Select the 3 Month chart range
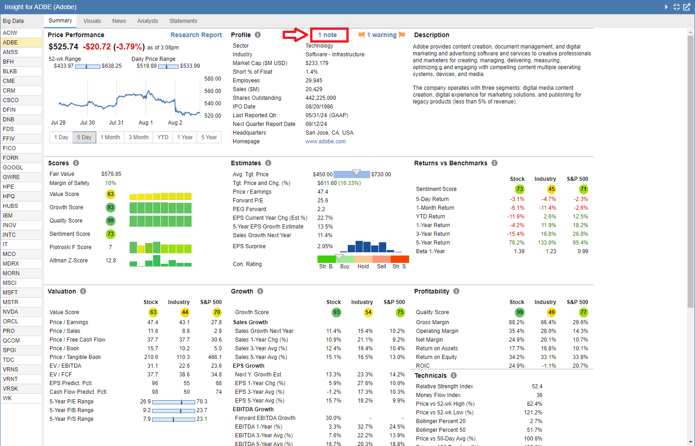This screenshot has height=446, width=695. click(x=139, y=137)
